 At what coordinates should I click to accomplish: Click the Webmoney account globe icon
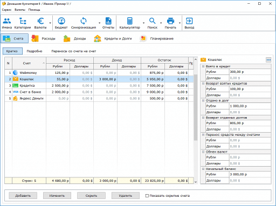(16, 73)
